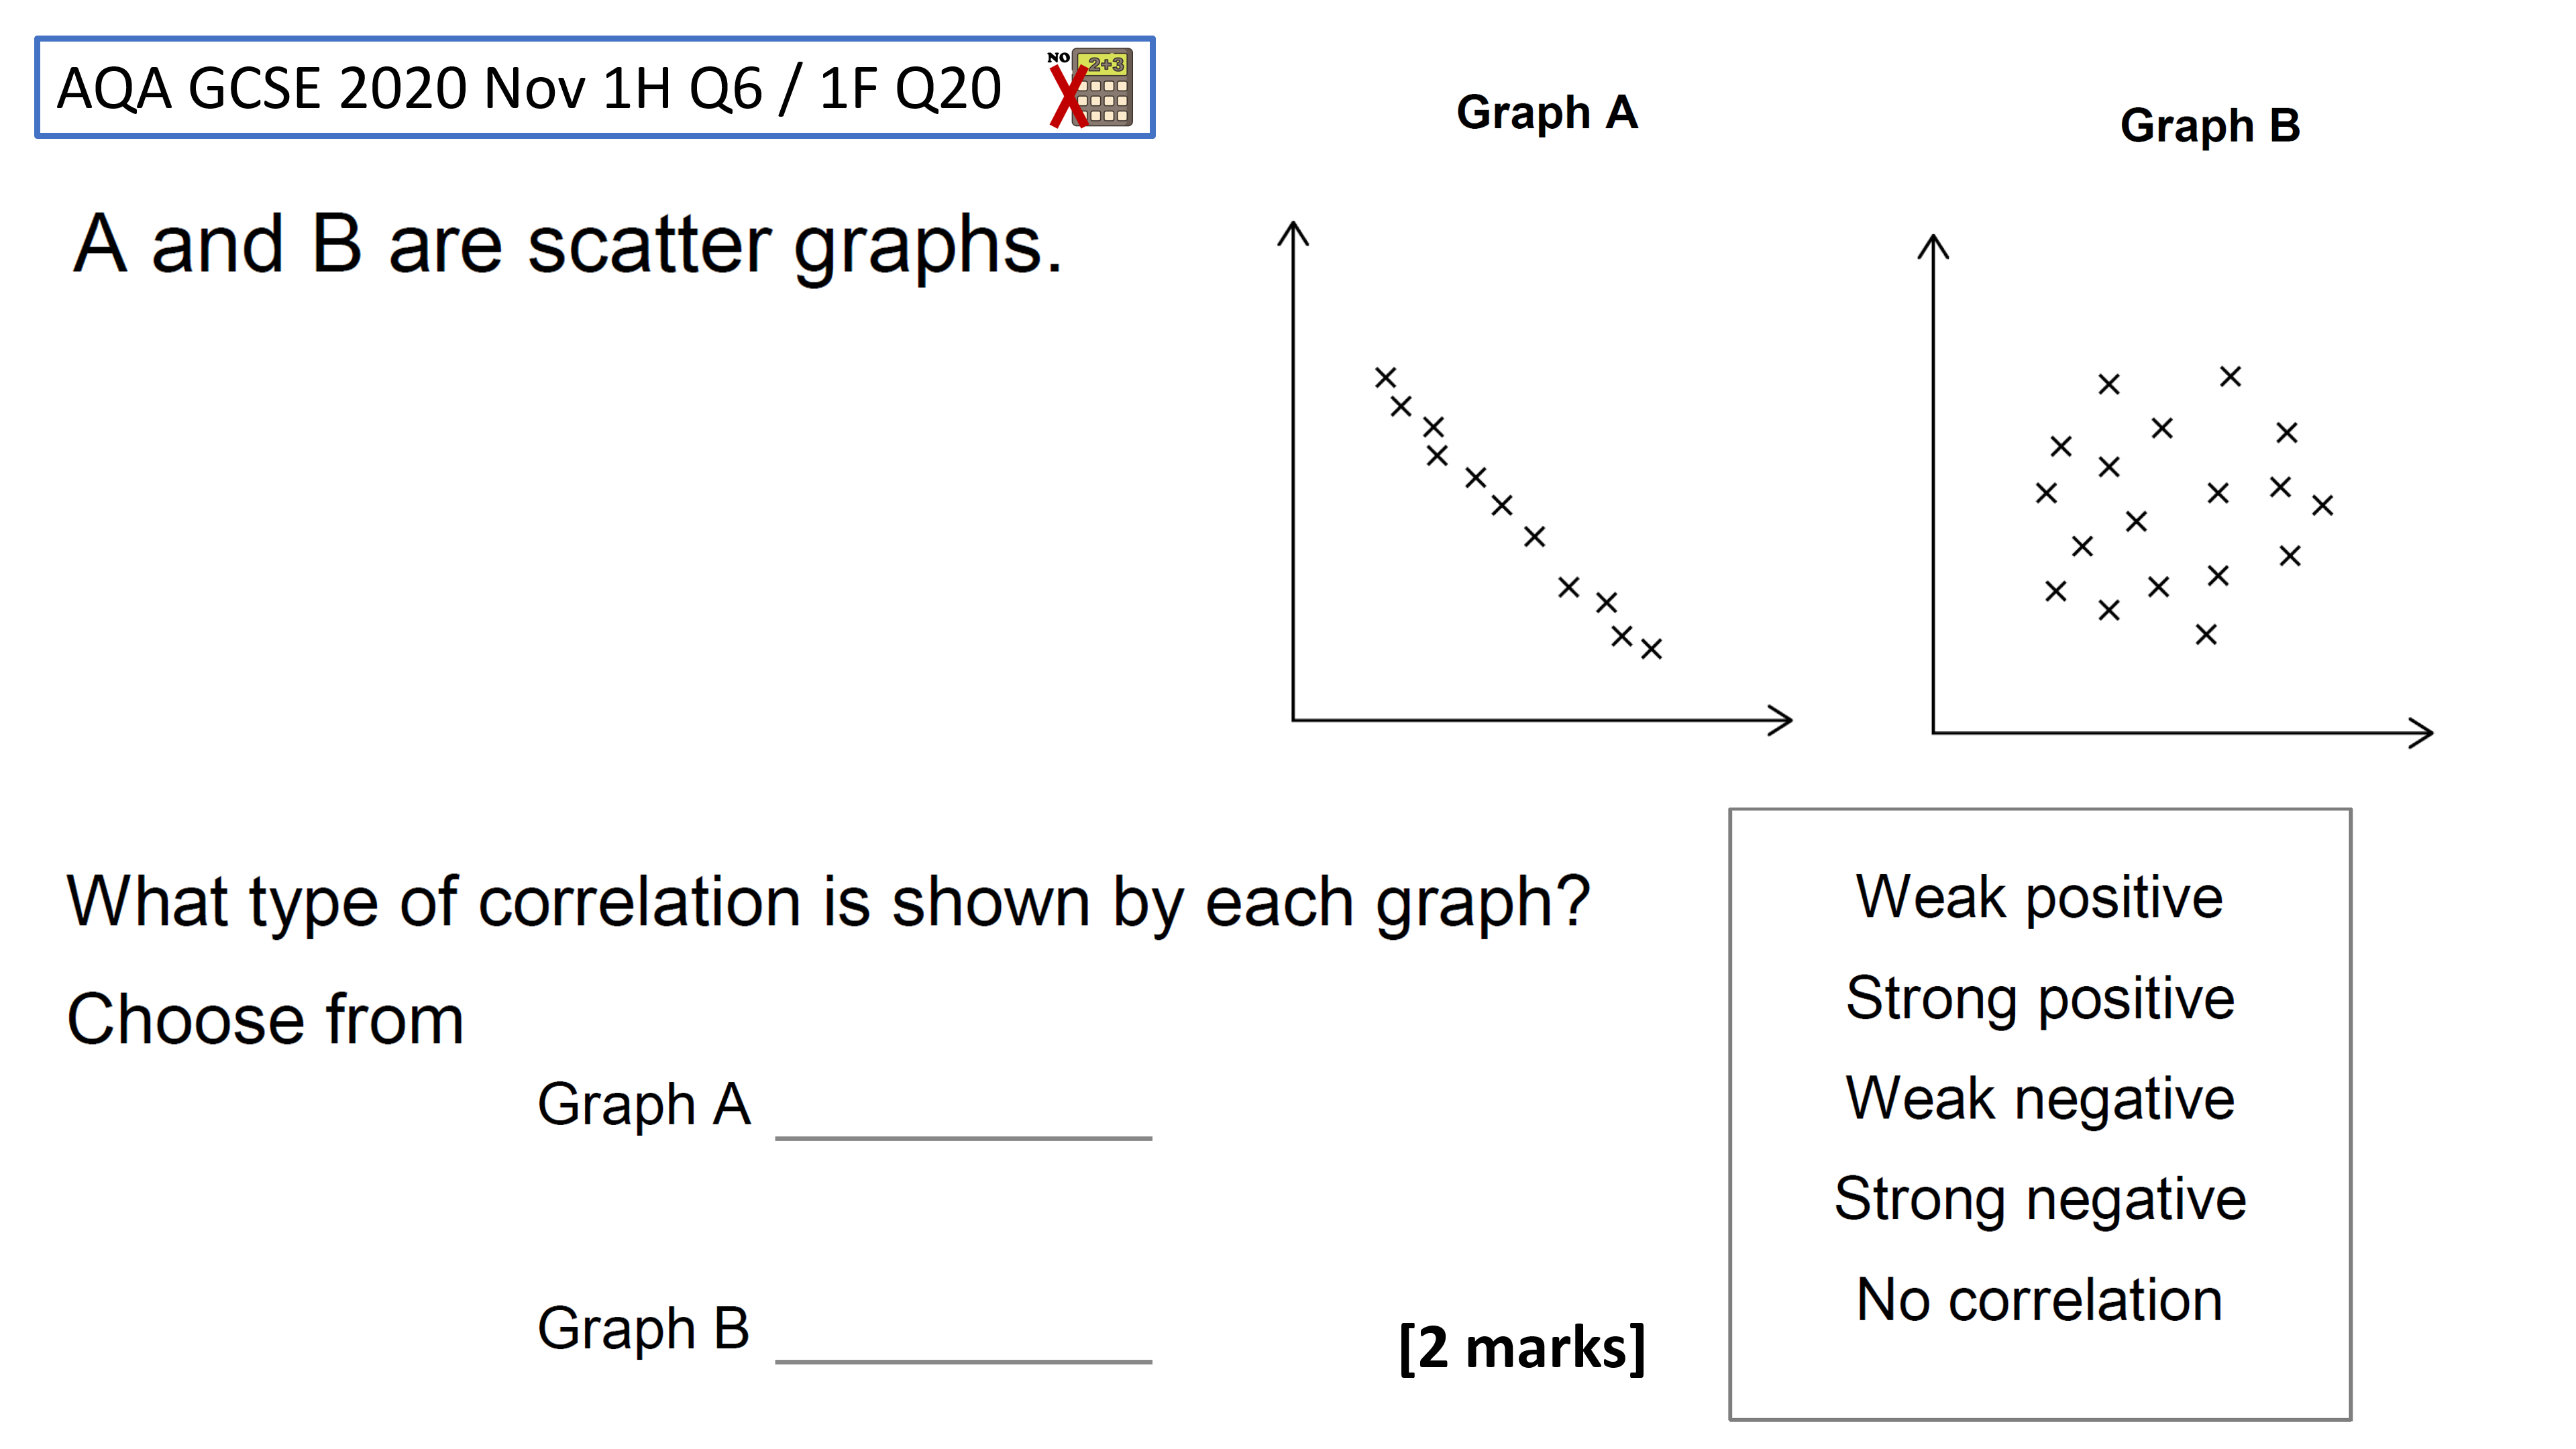
Task: Choose the Weak positive option
Action: (x=2039, y=897)
